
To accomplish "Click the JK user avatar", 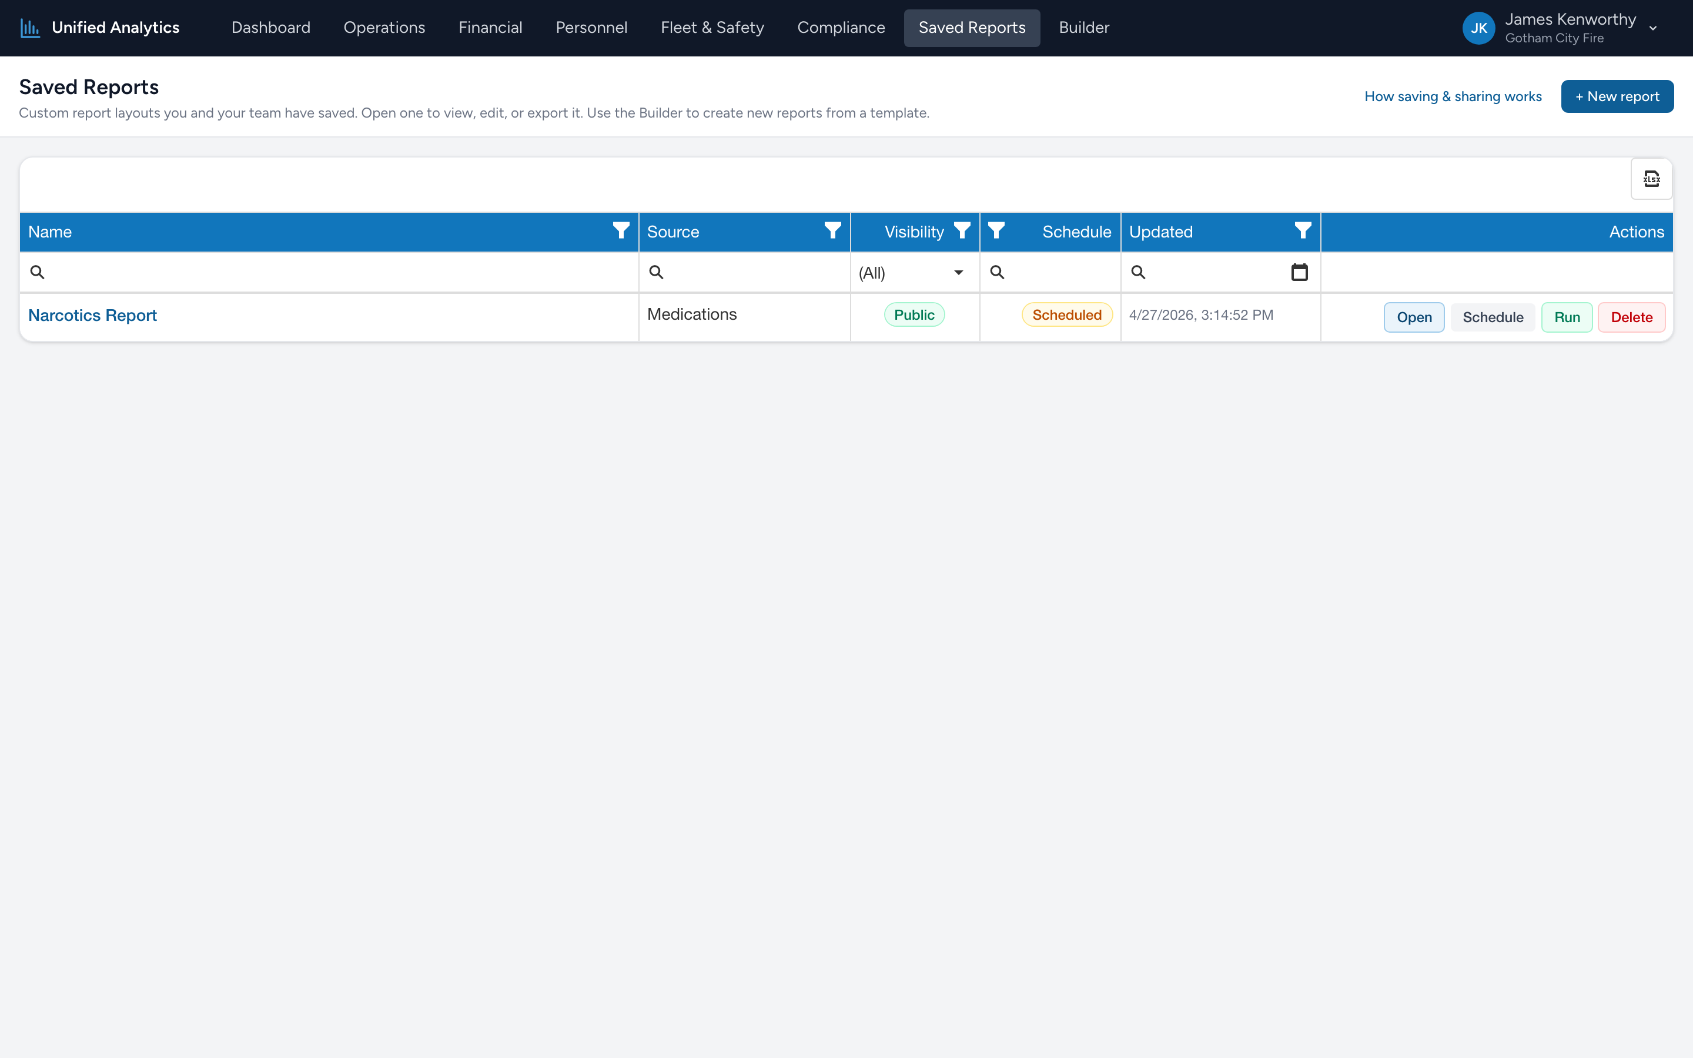I will (1478, 28).
